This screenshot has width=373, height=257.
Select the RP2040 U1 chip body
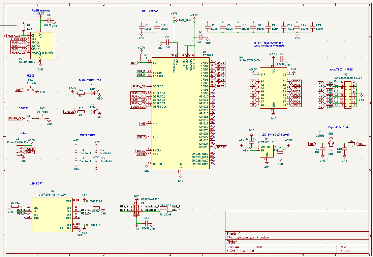181,113
